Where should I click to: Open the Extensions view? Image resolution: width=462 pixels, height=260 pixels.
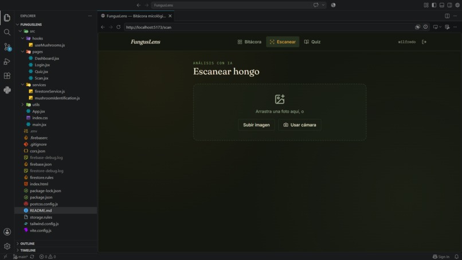coord(7,76)
